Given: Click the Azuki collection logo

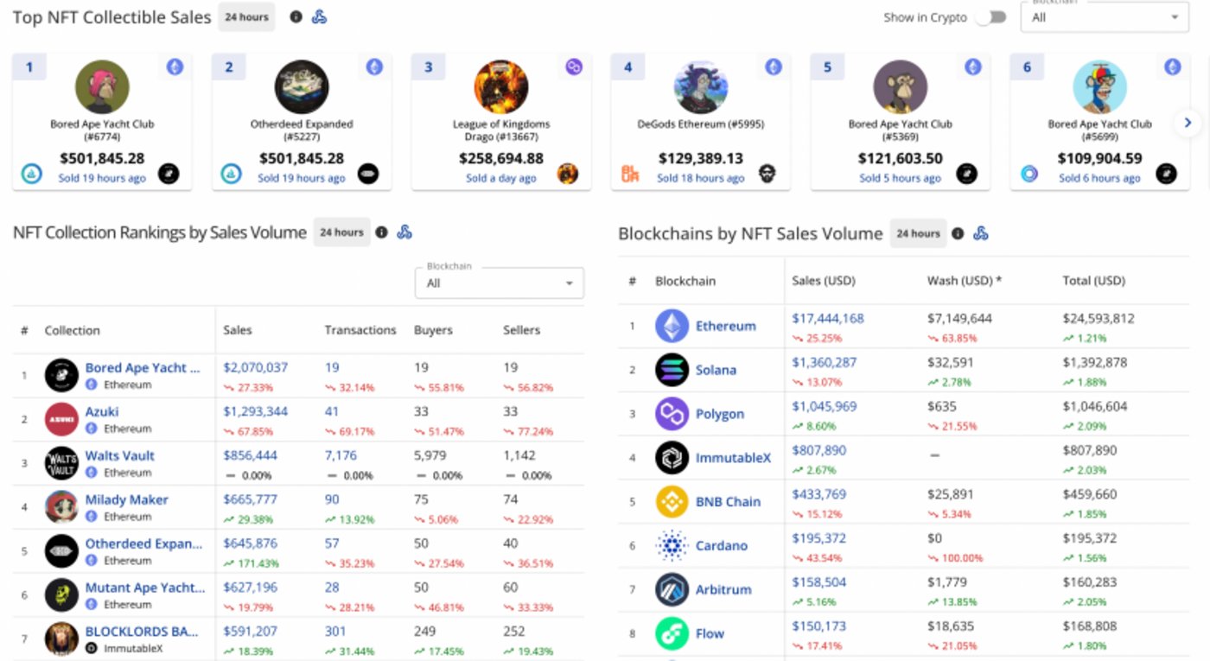Looking at the screenshot, I should [61, 419].
